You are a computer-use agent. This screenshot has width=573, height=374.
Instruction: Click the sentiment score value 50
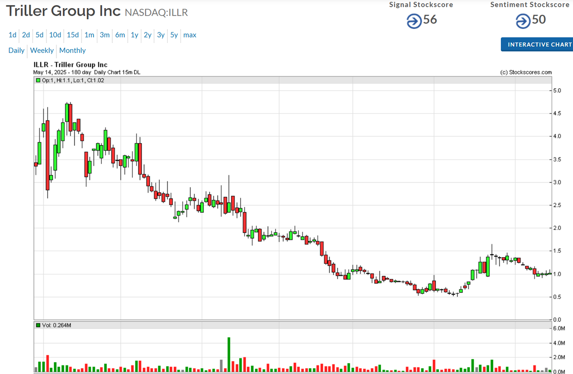coord(539,20)
